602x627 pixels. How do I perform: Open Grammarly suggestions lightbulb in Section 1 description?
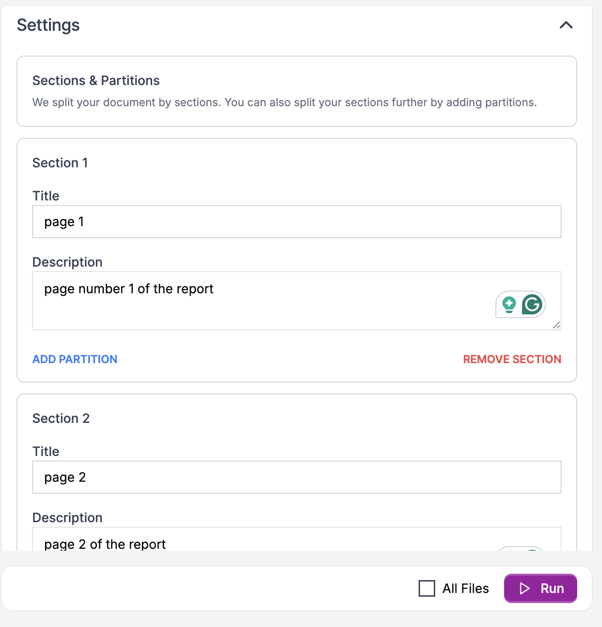[509, 304]
